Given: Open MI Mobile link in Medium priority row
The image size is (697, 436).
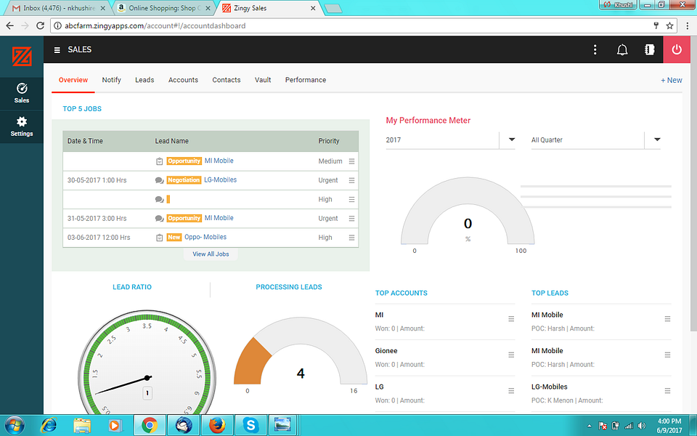Looking at the screenshot, I should 219,161.
